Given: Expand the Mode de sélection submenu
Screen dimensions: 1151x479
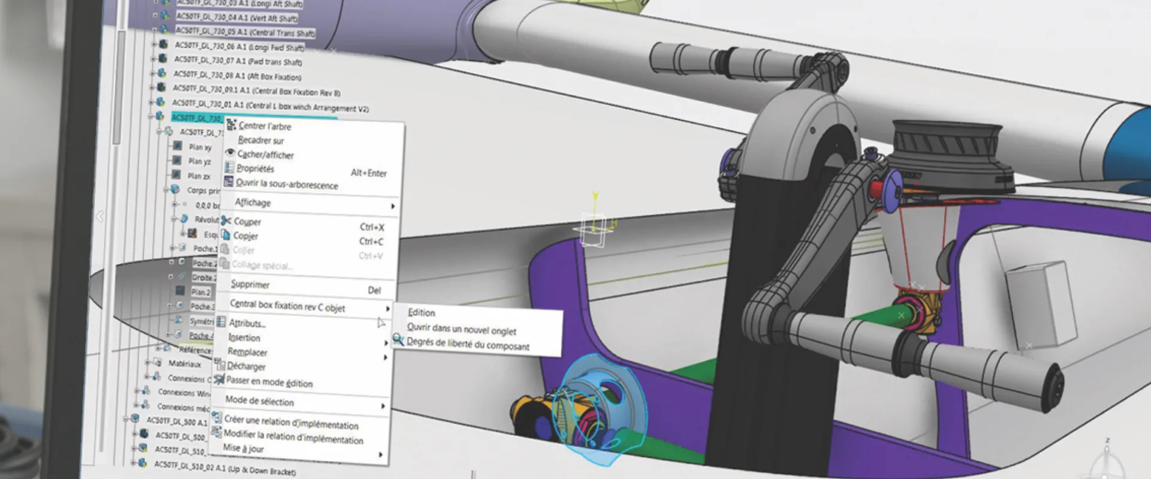Looking at the screenshot, I should pos(303,402).
